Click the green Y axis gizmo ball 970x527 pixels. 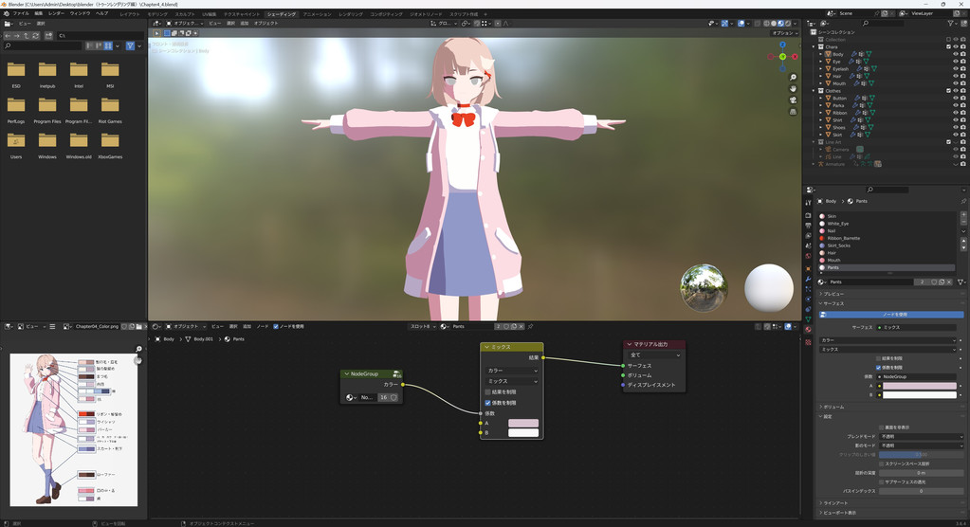tap(782, 57)
